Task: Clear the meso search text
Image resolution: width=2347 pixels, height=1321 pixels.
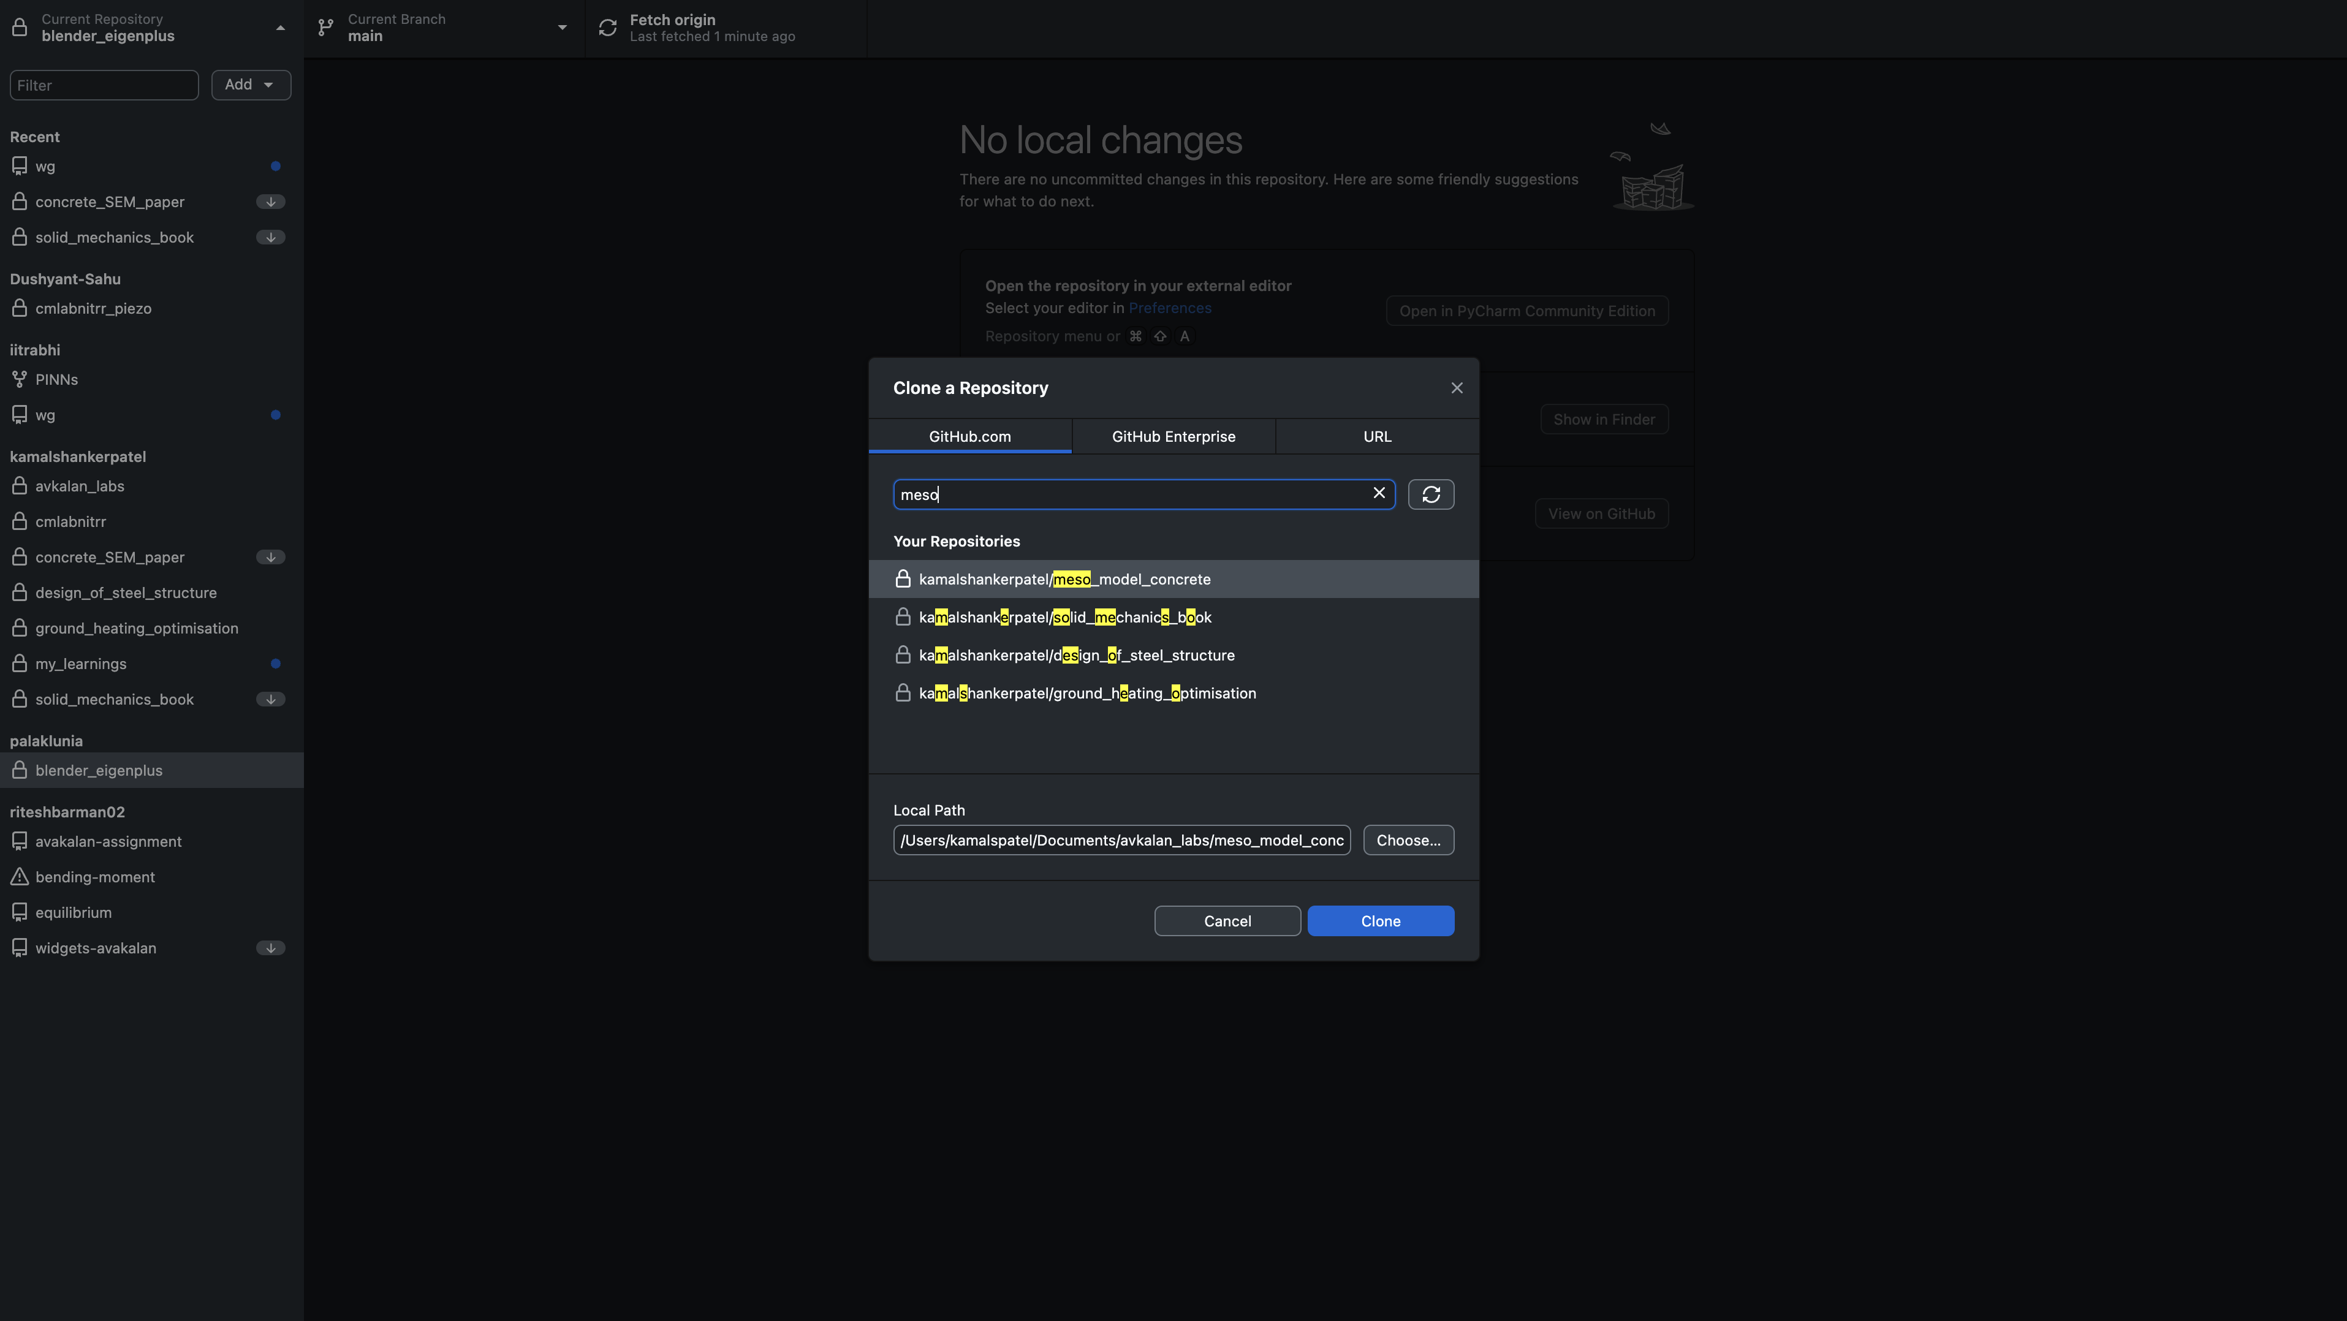Action: (1379, 493)
